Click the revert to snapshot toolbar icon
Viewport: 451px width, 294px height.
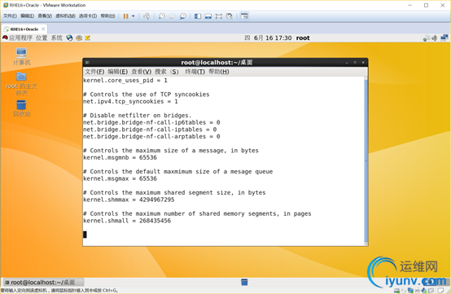click(173, 16)
